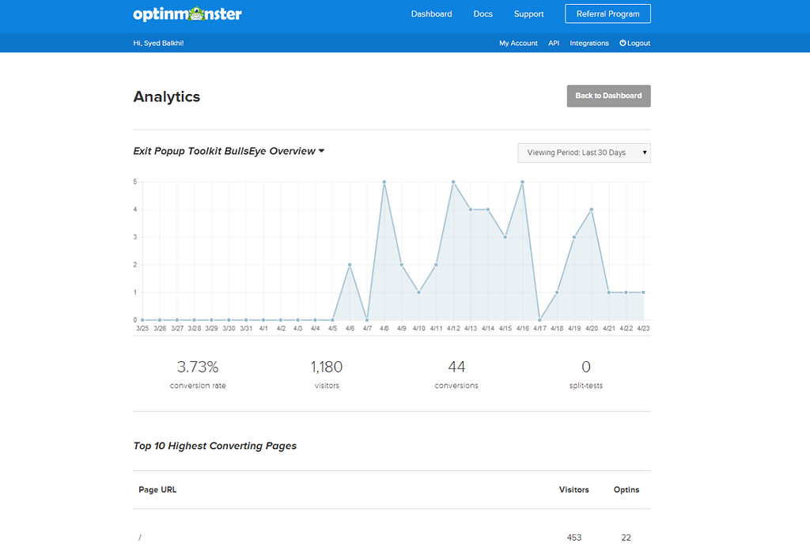
Task: Click the 453 visitors cell
Action: (x=574, y=538)
